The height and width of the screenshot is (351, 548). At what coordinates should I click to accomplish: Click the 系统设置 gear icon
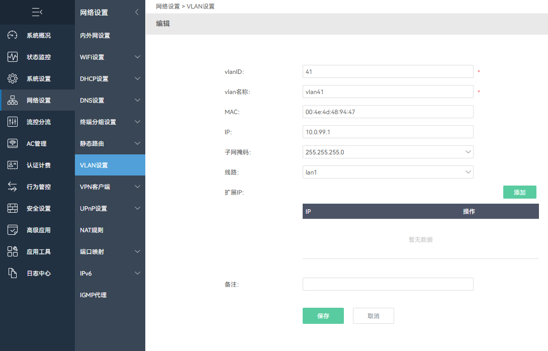(x=13, y=79)
